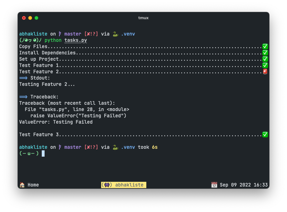287x212 pixels.
Task: Click the 'tmux' window title
Action: (143, 18)
